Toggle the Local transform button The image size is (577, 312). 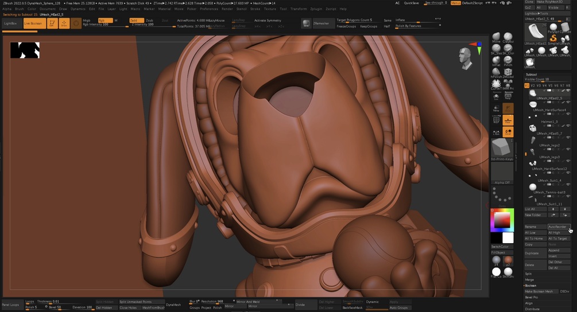coord(508,131)
